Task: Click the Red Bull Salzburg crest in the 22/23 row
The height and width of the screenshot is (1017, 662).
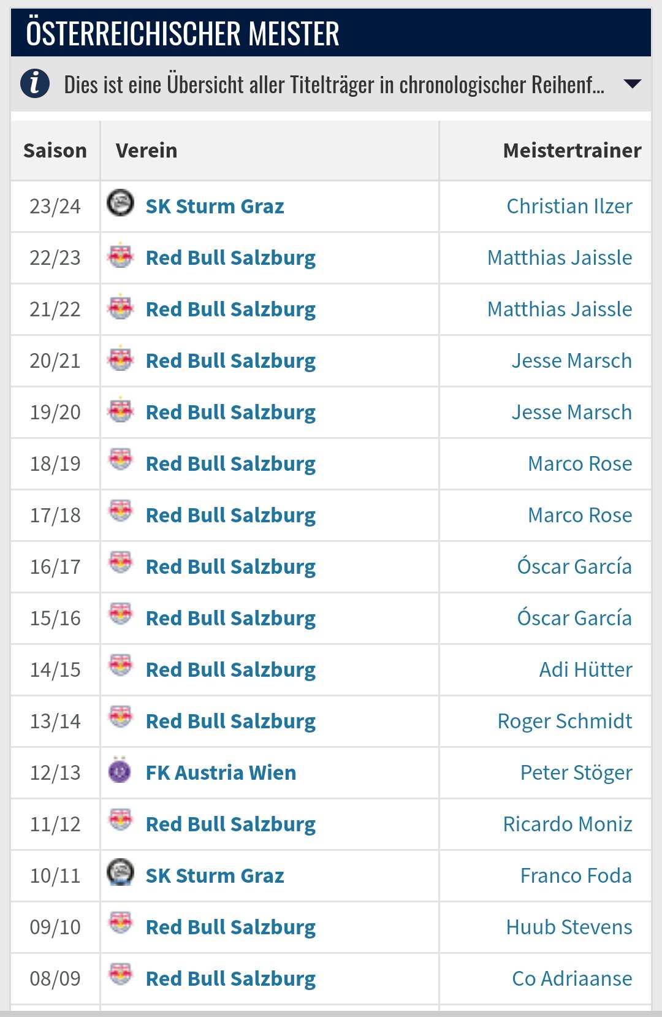Action: click(x=120, y=256)
